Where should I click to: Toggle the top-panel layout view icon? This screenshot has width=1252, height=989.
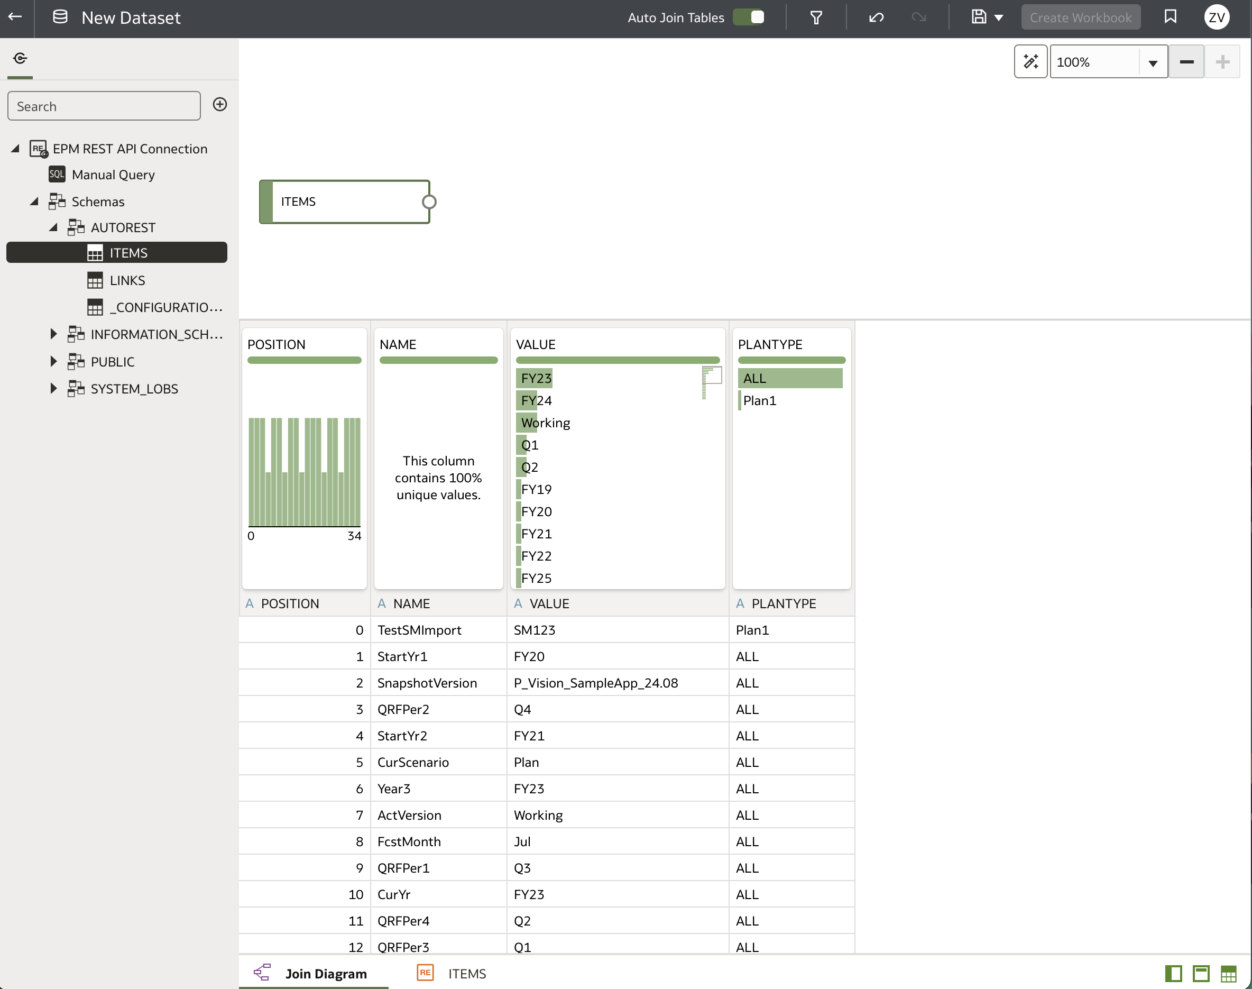pos(1201,973)
